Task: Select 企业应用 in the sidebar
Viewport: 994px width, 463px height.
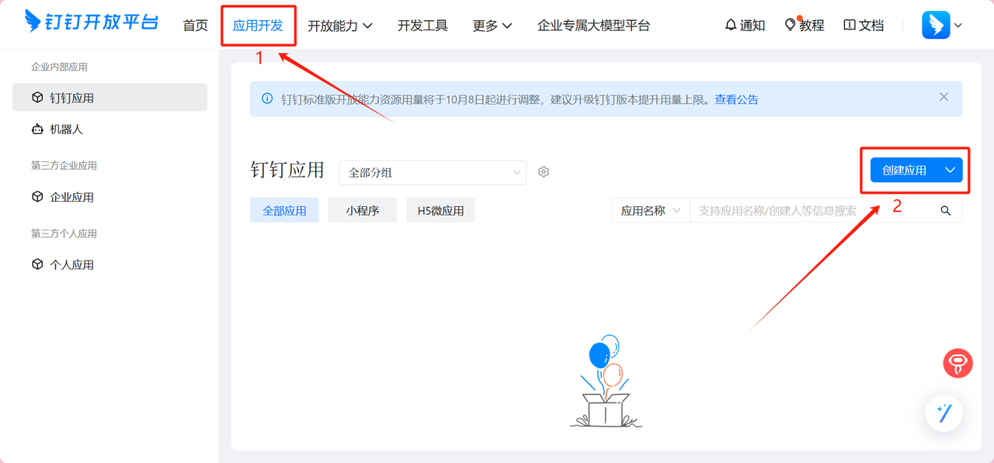Action: [x=109, y=197]
